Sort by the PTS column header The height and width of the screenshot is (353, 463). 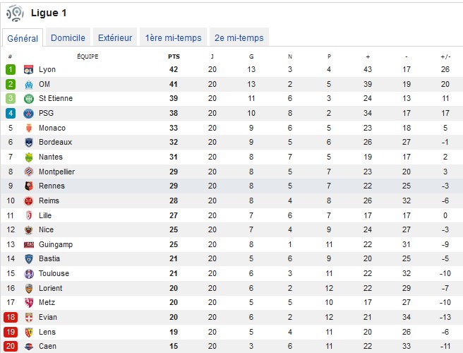pyautogui.click(x=174, y=56)
